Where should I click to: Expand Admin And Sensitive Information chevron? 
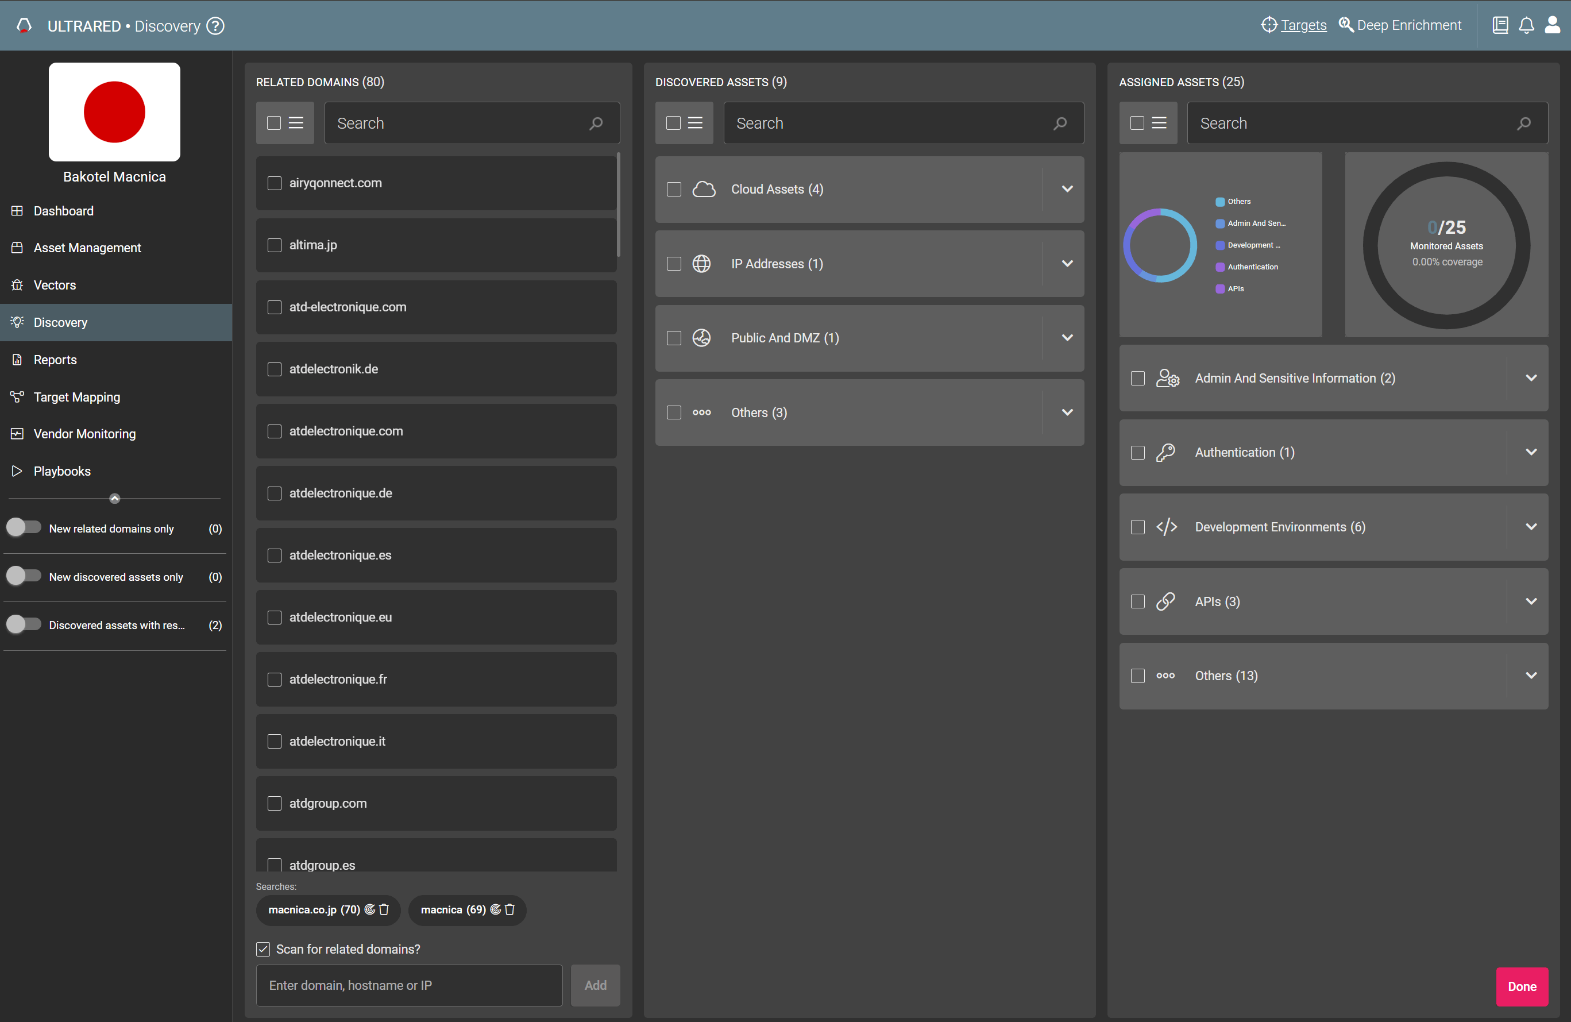[x=1531, y=379]
